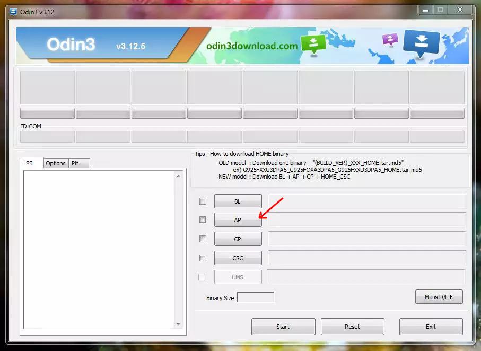The width and height of the screenshot is (481, 351).
Task: Click the G925FXXU3DPA5 example filename text
Action: click(x=333, y=170)
